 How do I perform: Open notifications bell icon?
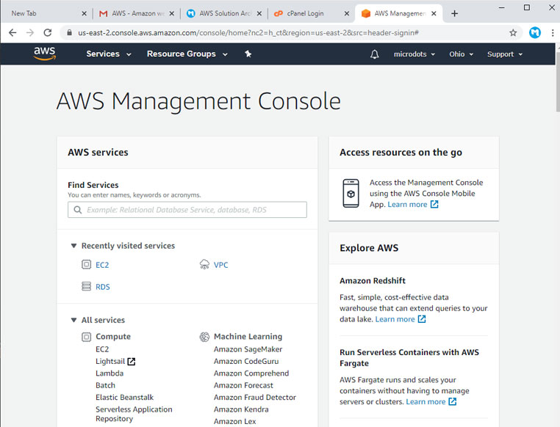coord(374,54)
